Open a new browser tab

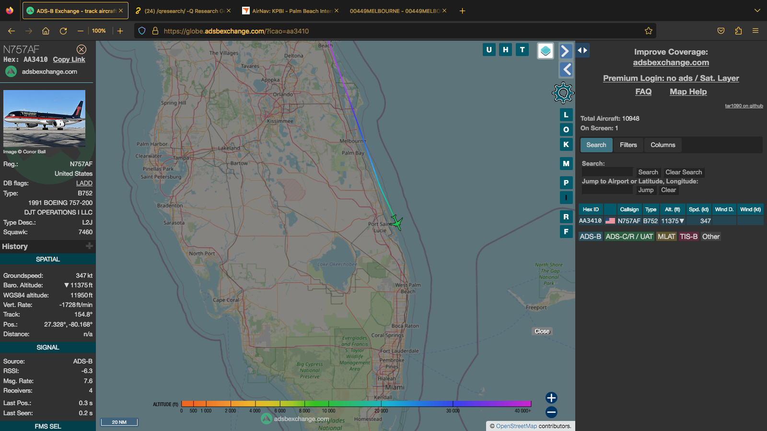coord(462,11)
